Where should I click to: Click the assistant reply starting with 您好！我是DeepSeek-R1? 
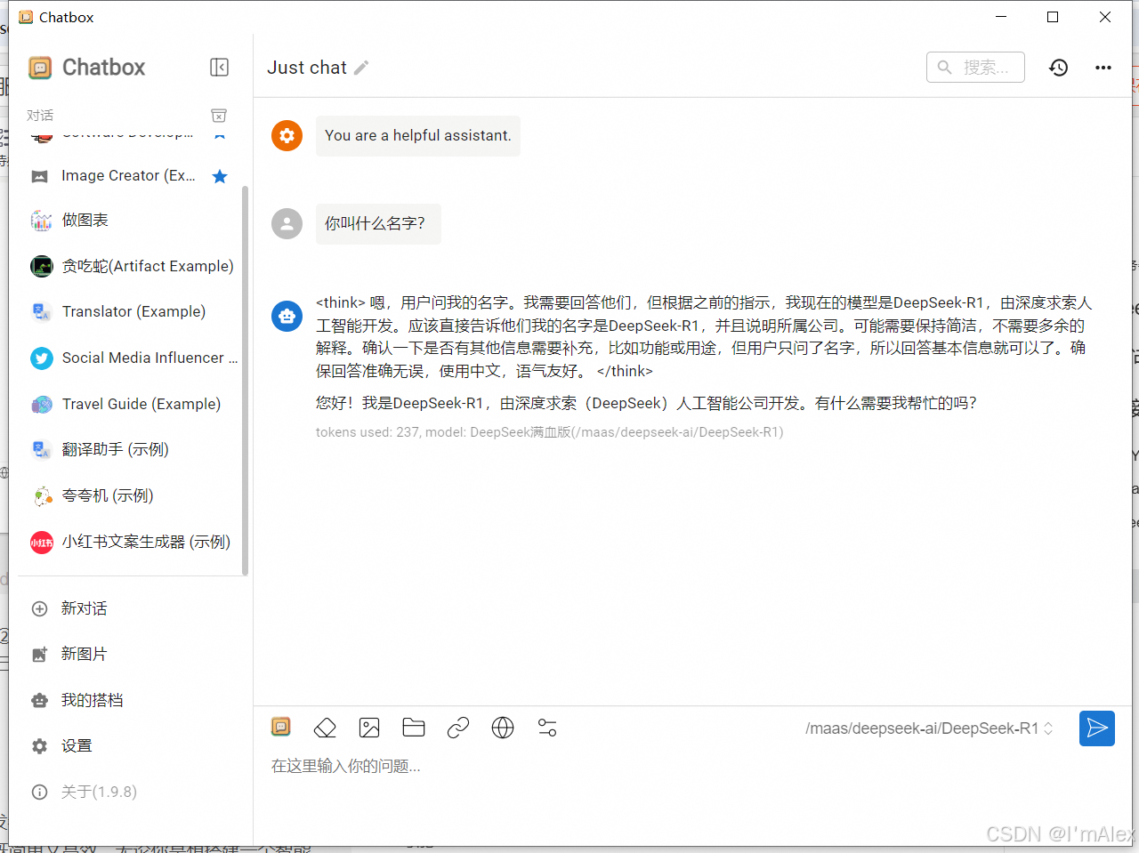pos(646,403)
